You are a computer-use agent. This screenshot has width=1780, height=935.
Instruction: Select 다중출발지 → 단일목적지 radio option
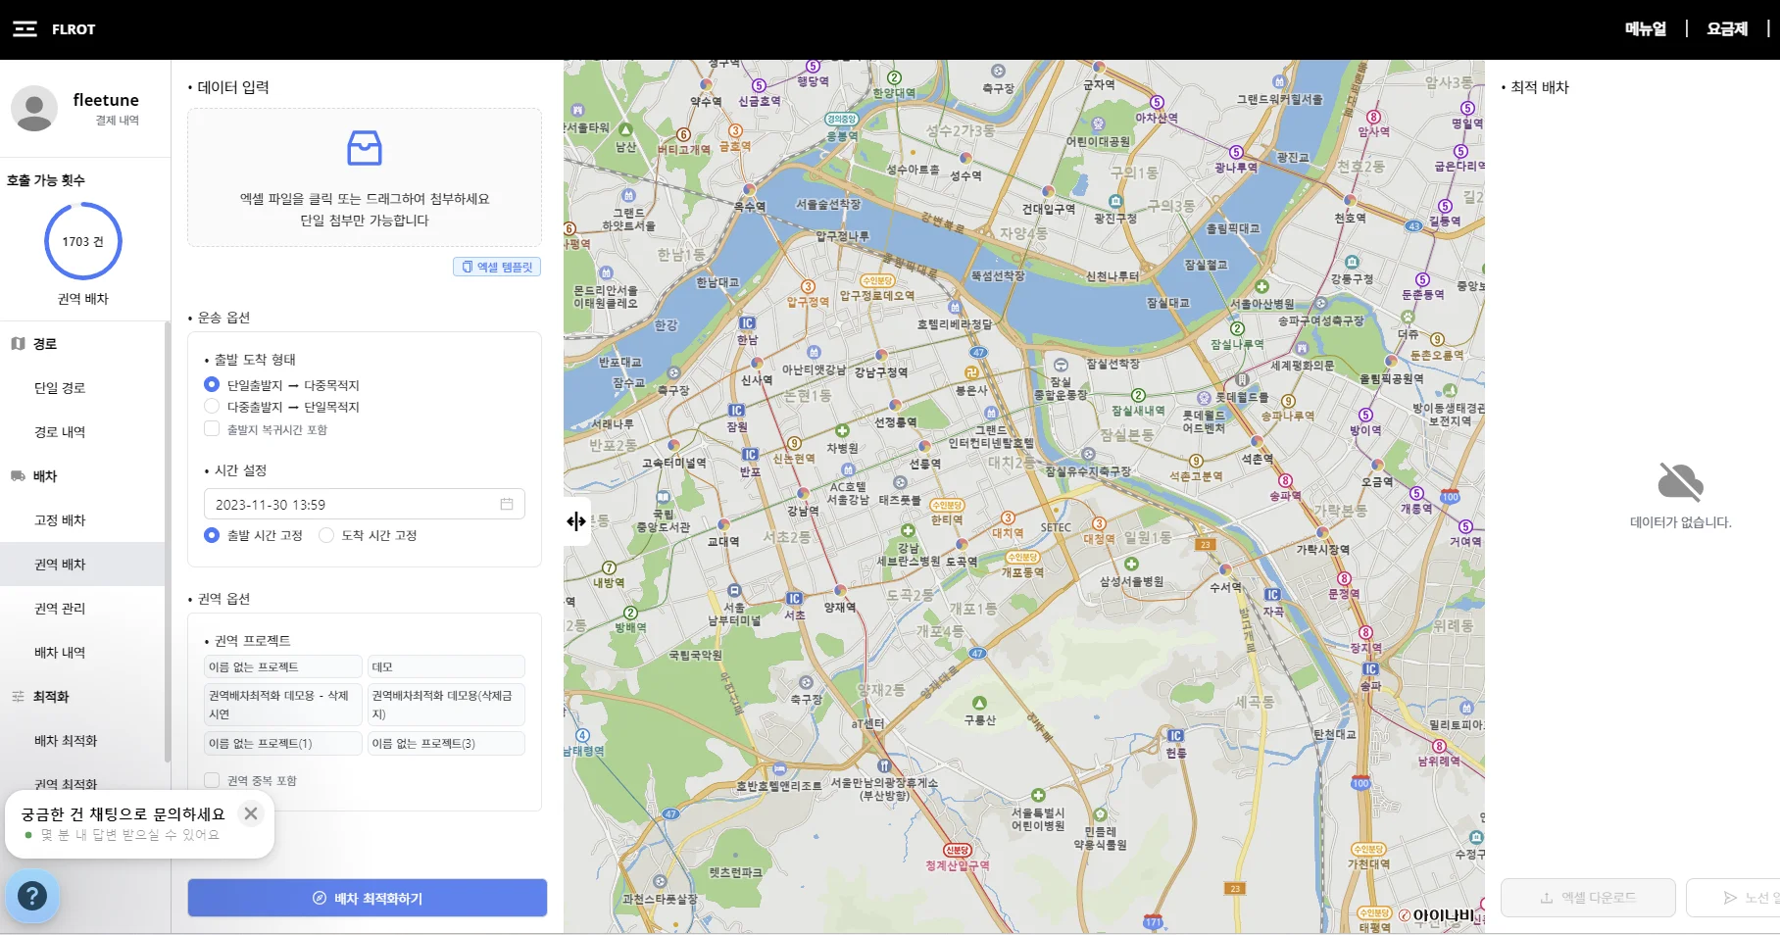tap(212, 406)
